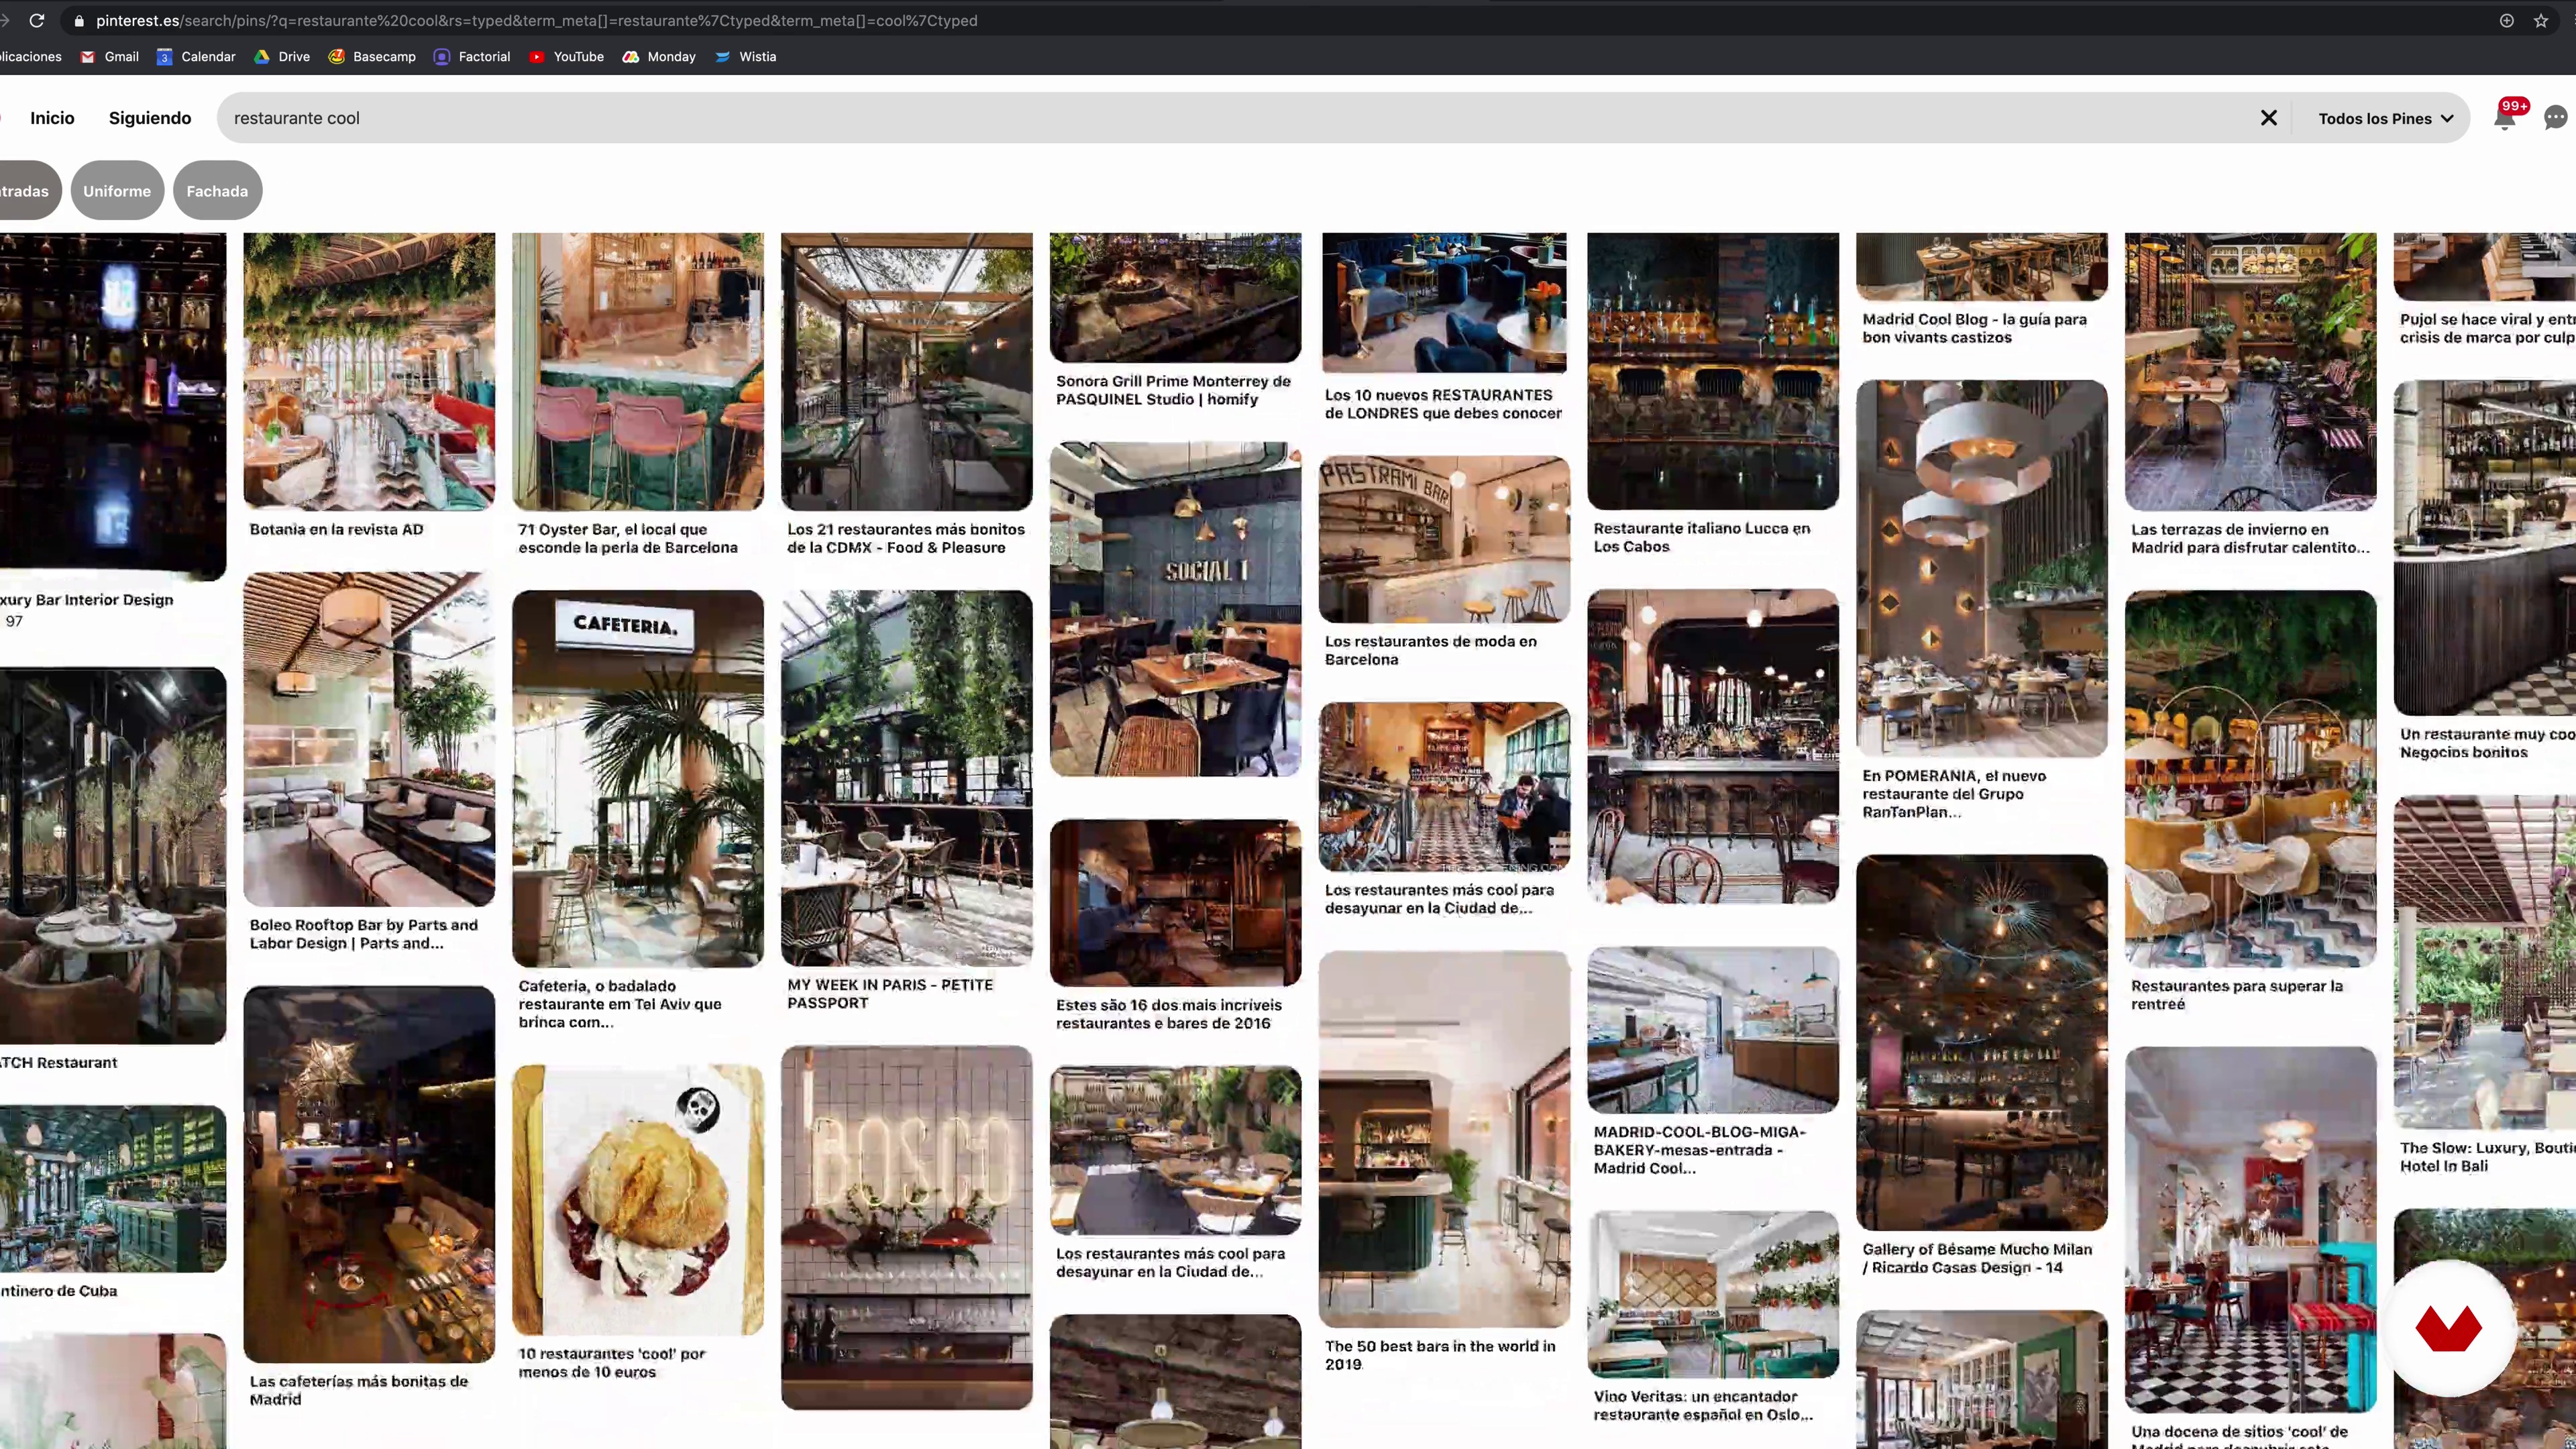Image resolution: width=2576 pixels, height=1449 pixels.
Task: Open the Las cafeterías más bonitas de Madrid pin
Action: tap(369, 1174)
